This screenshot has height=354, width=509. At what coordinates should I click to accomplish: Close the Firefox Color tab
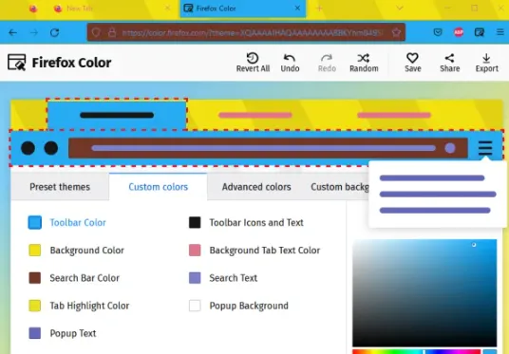click(x=297, y=9)
